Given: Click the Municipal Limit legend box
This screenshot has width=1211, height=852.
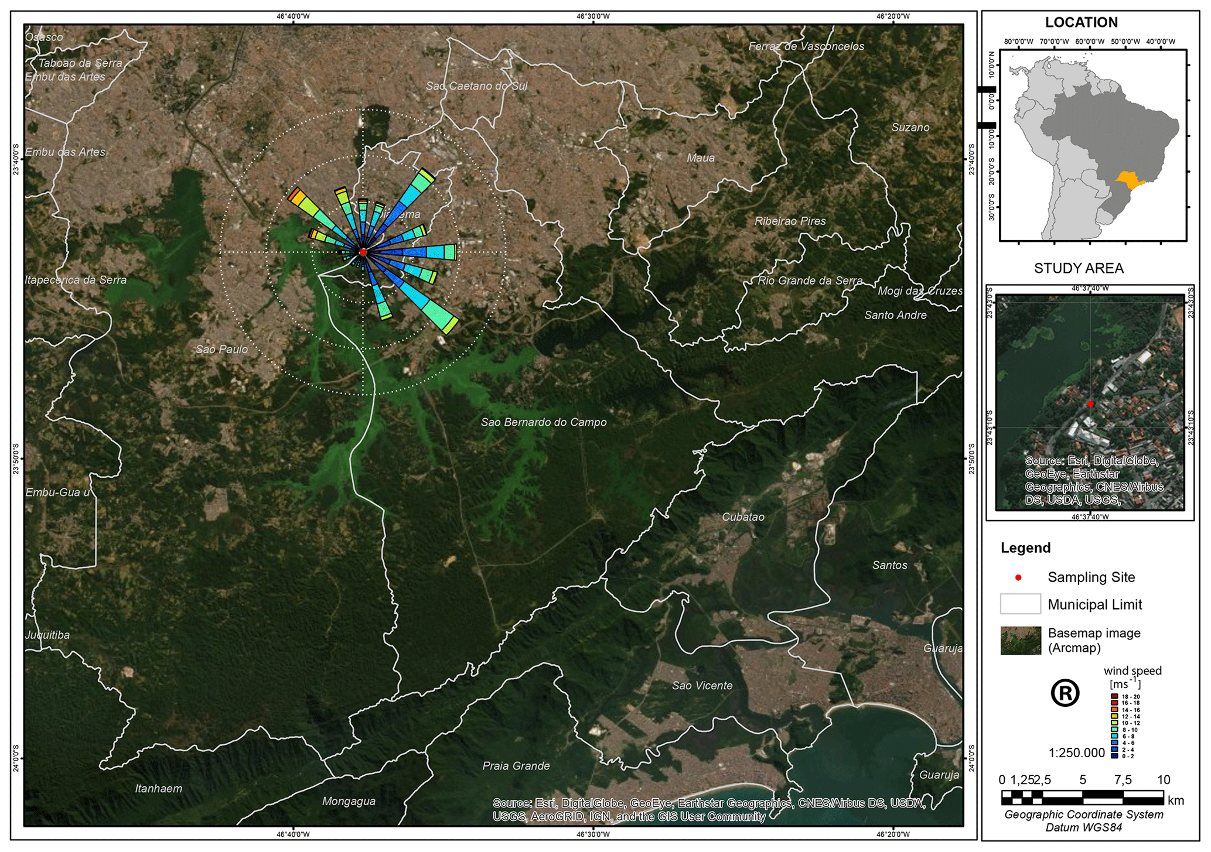Looking at the screenshot, I should (x=1020, y=604).
